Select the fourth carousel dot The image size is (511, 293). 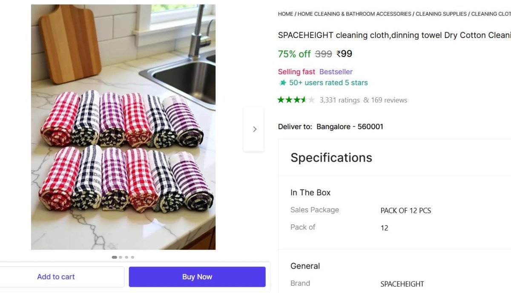click(x=132, y=257)
